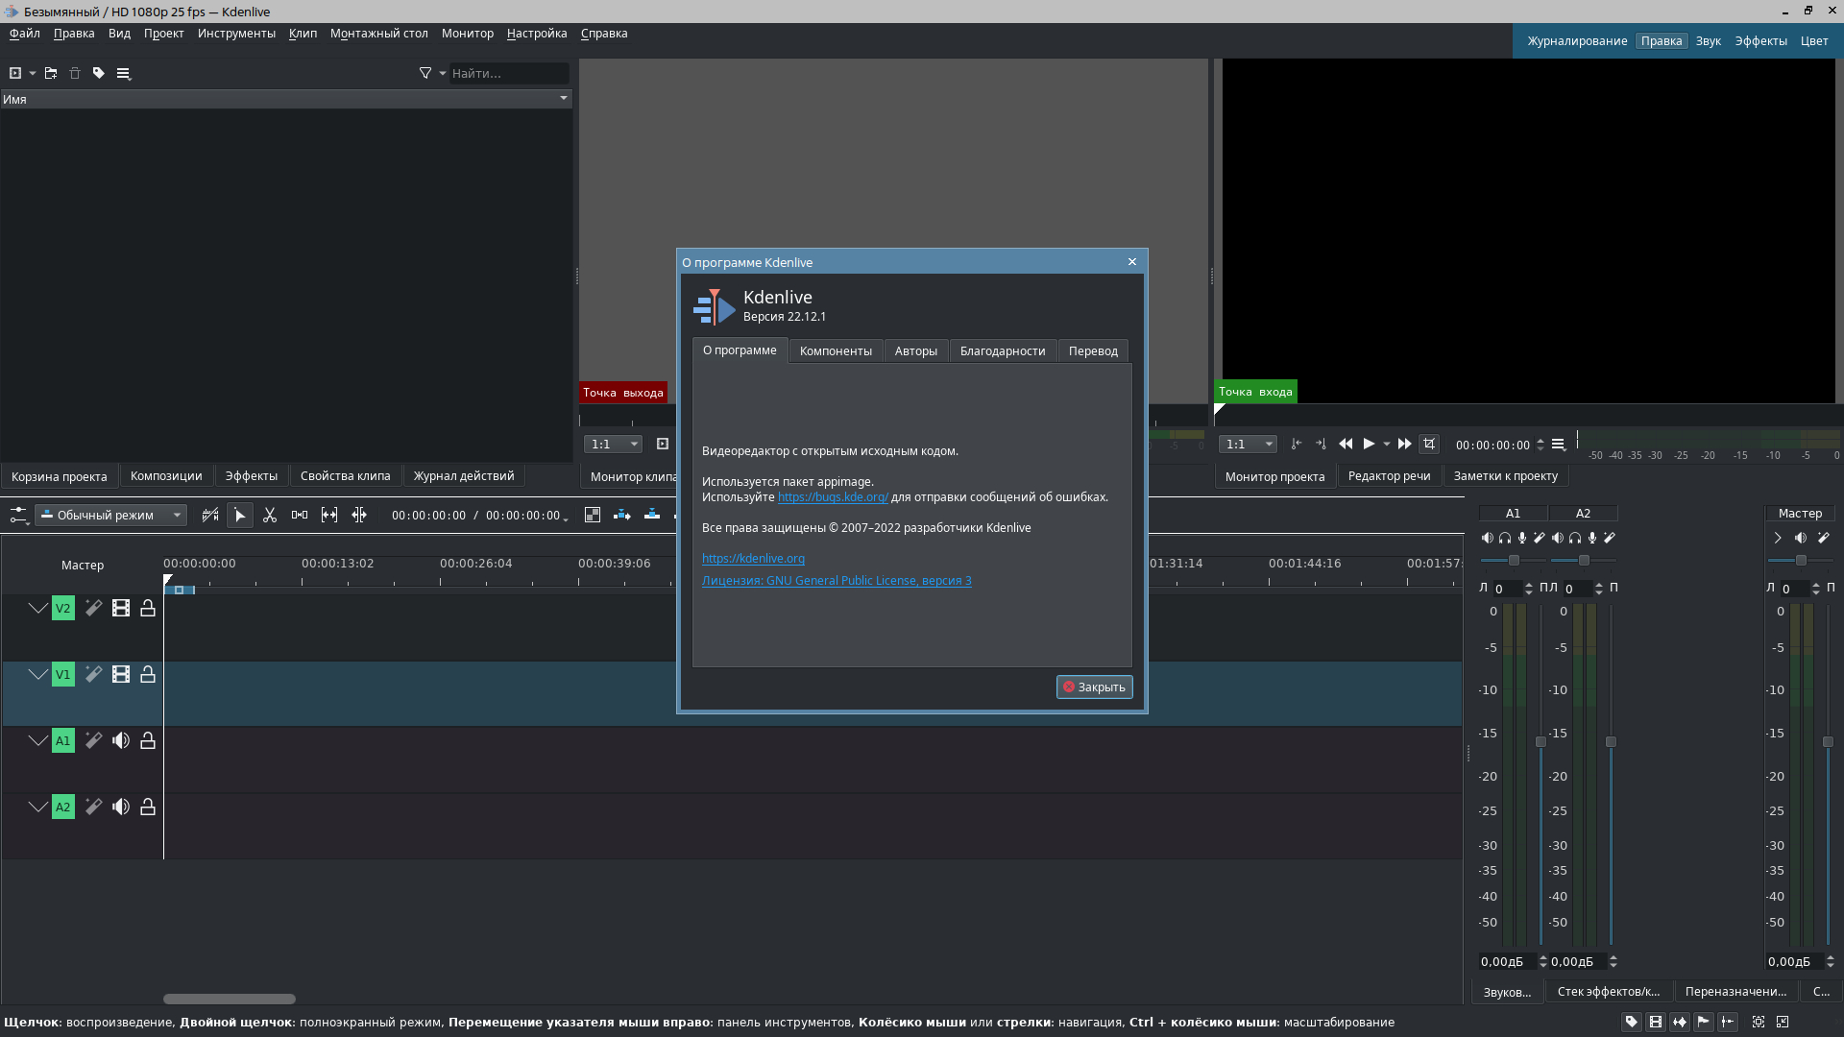The image size is (1844, 1037).
Task: Click the Закрыть button in the dialog
Action: [x=1095, y=687]
